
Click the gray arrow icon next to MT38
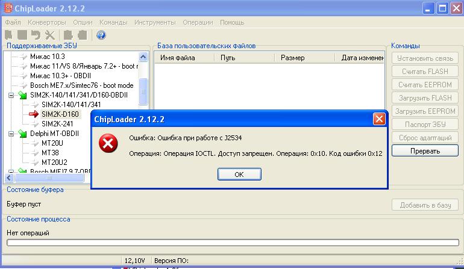(x=34, y=153)
